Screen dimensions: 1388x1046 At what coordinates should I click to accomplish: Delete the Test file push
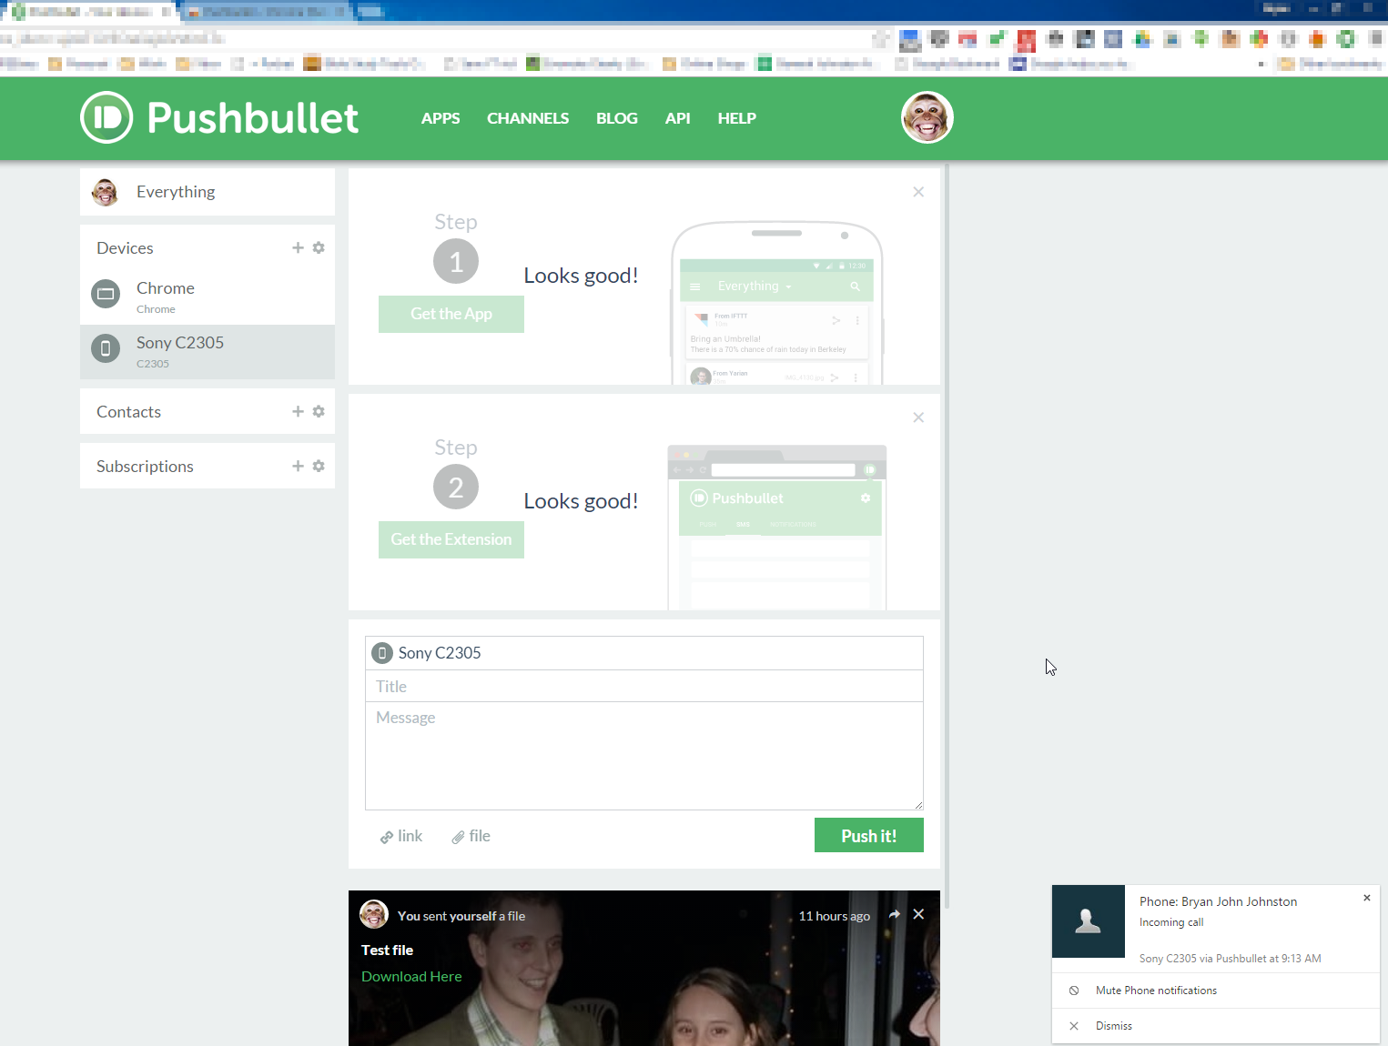coord(918,914)
